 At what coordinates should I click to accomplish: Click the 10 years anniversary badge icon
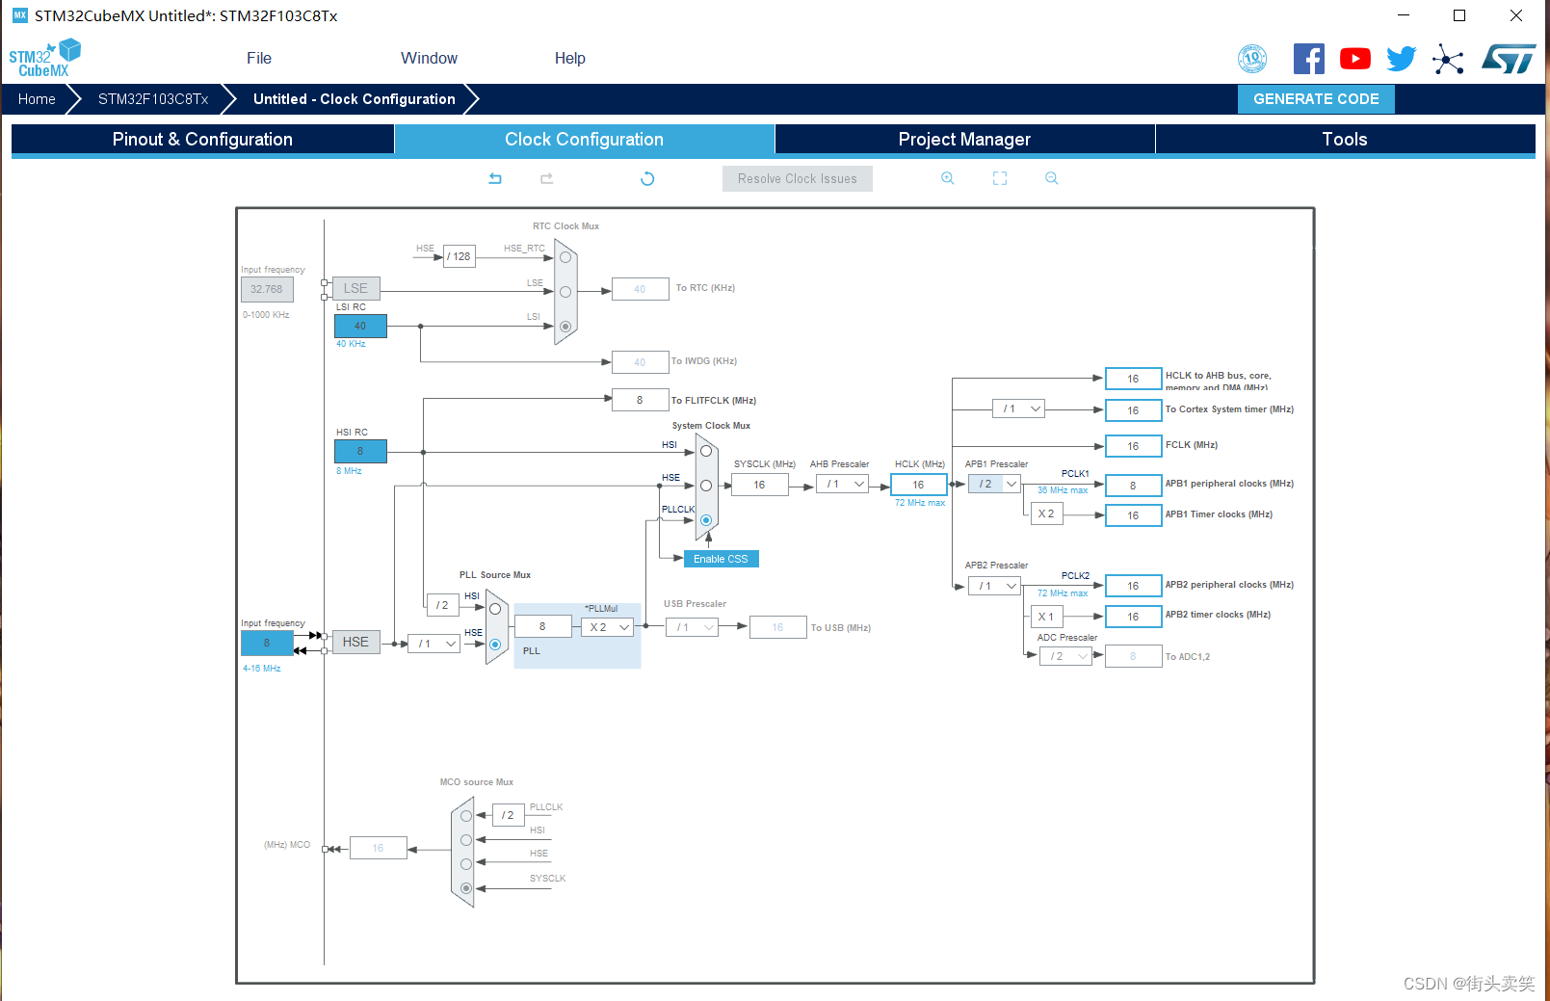click(x=1252, y=59)
